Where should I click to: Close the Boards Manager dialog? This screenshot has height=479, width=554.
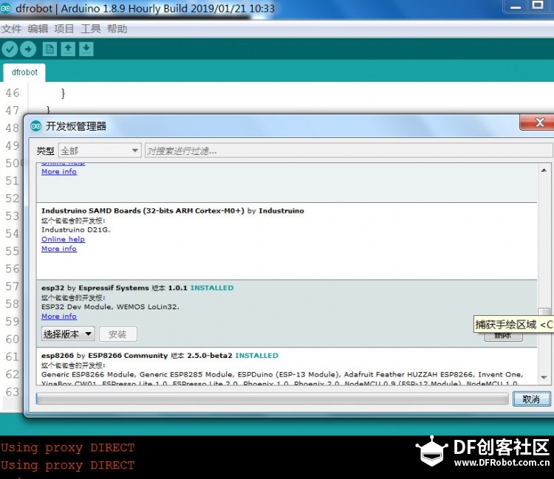click(x=538, y=123)
